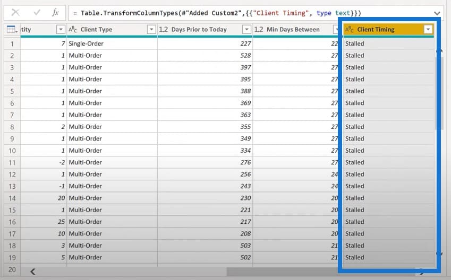Viewport: 451px width, 280px height.
Task: Click Days Prior value 395
Action: point(245,79)
